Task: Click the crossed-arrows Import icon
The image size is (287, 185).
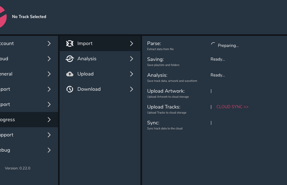Action: 70,43
